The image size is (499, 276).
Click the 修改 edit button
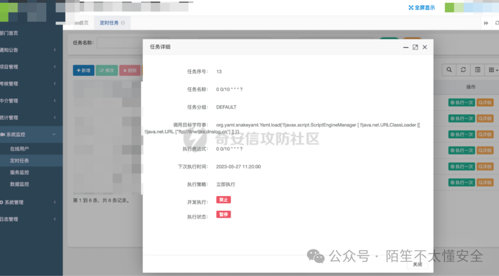[107, 70]
